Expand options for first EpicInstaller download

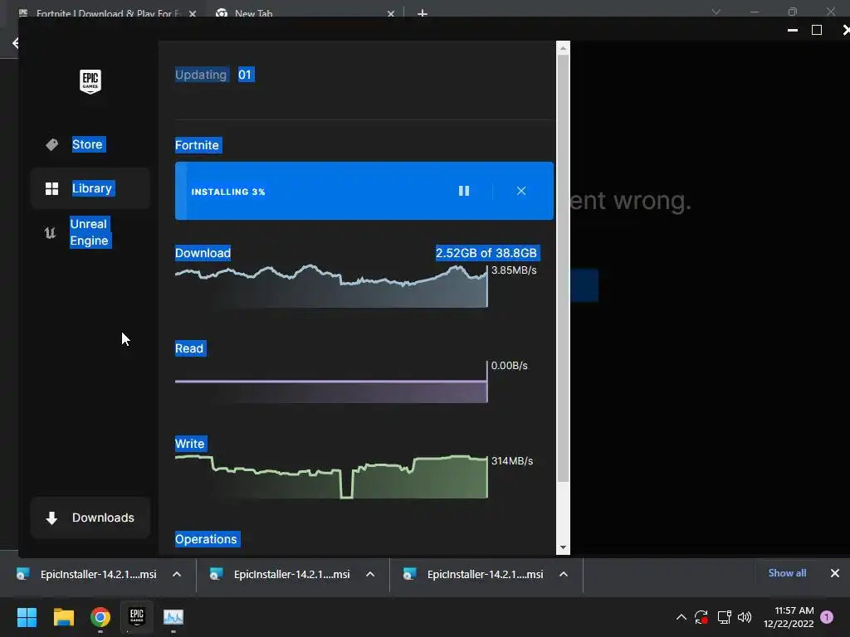click(x=177, y=575)
